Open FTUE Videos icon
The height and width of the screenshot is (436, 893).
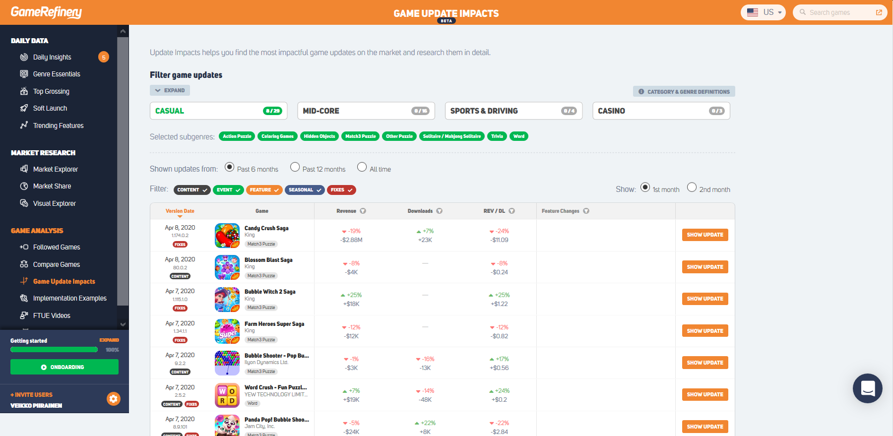[24, 315]
